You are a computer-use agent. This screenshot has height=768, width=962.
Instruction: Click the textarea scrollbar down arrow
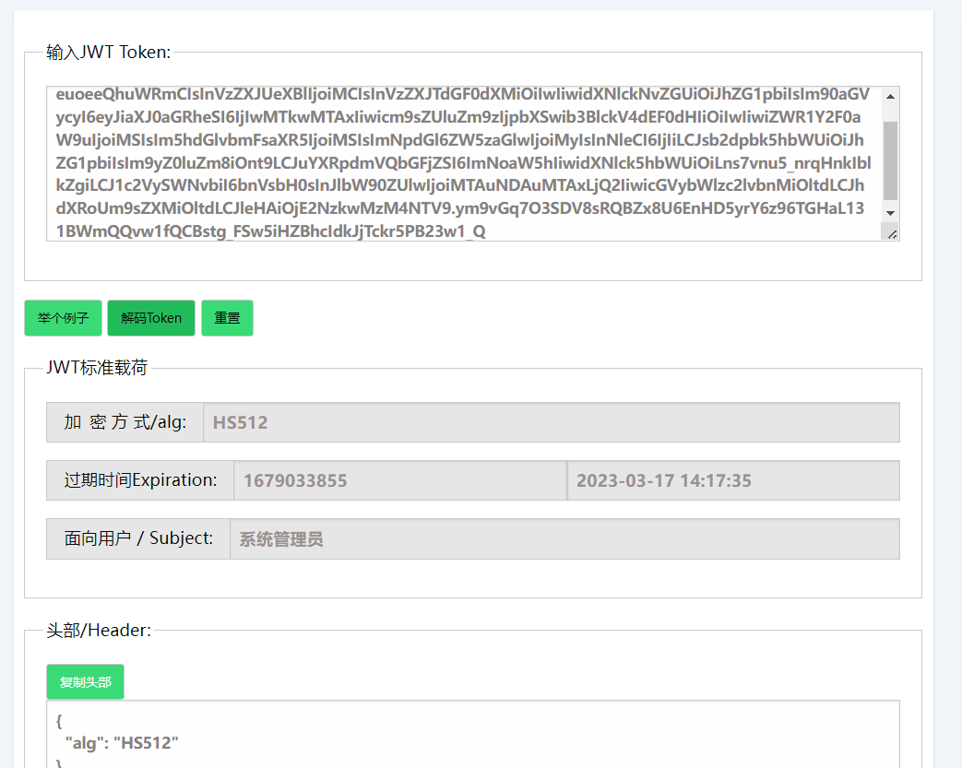pyautogui.click(x=890, y=213)
